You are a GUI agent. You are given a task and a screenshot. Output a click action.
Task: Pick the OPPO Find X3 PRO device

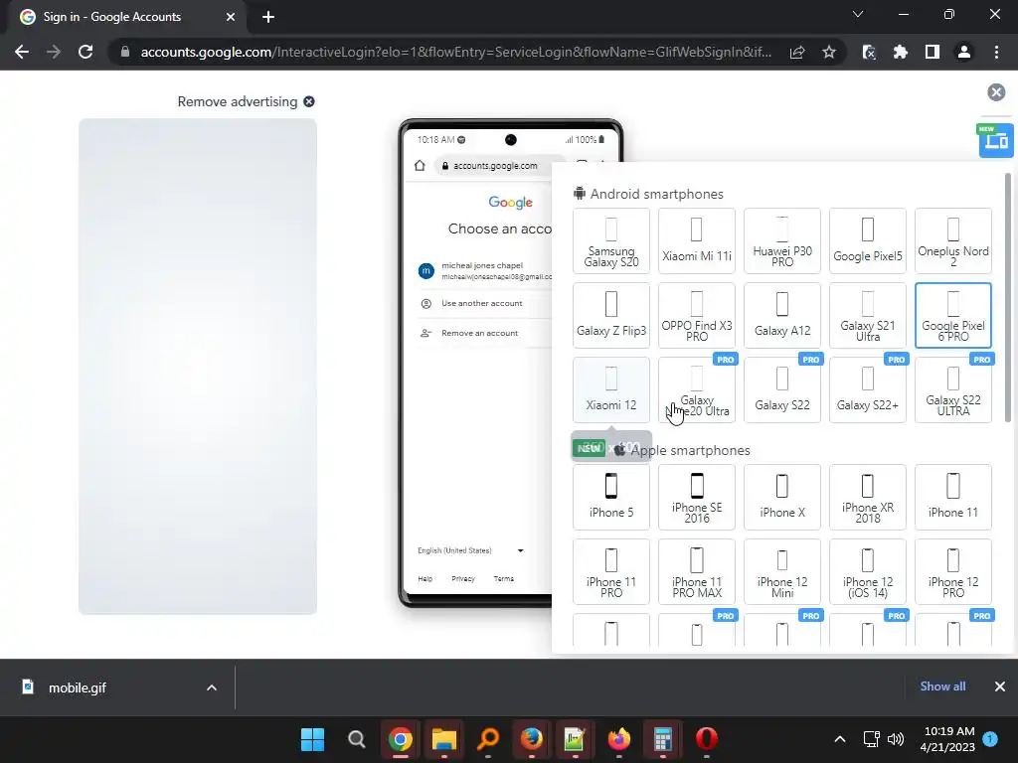(697, 315)
